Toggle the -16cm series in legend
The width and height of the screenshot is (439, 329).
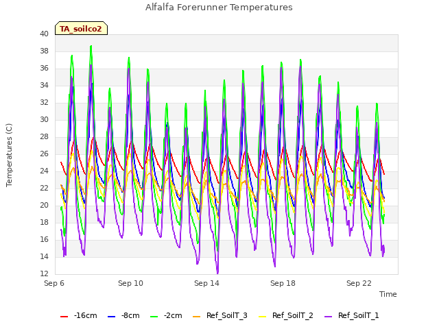click(79, 315)
